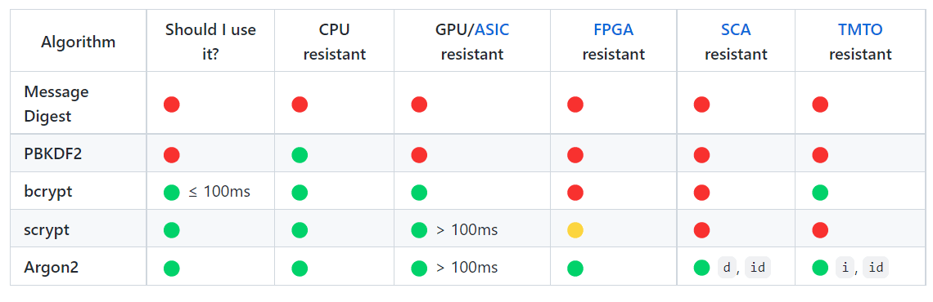Click red circle in Message Digest CPU cell

click(x=300, y=105)
